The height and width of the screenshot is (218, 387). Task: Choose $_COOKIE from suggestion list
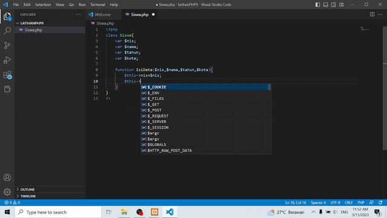(x=206, y=87)
